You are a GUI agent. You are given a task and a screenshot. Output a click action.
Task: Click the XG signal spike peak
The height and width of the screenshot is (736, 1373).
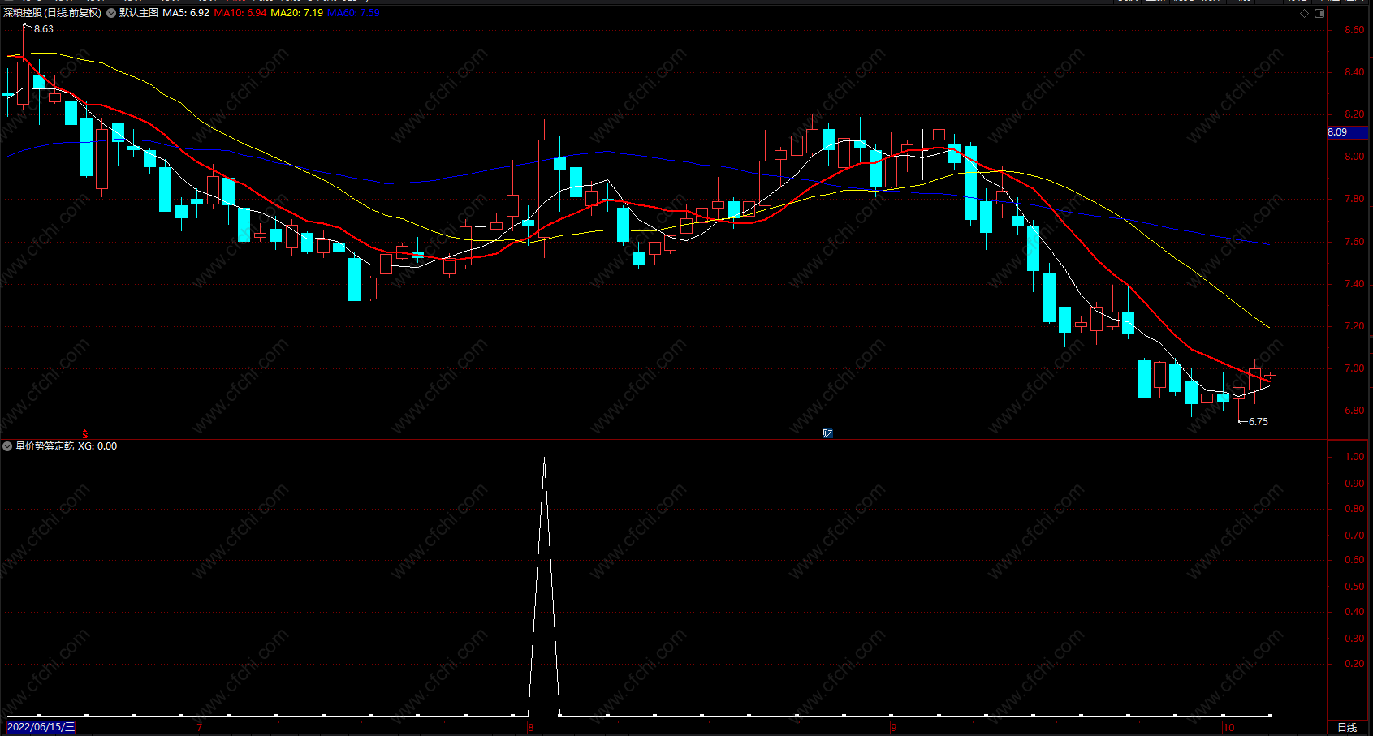544,459
